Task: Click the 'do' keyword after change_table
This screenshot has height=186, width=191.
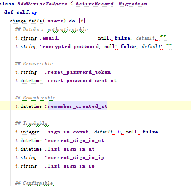Action: coord(72,21)
